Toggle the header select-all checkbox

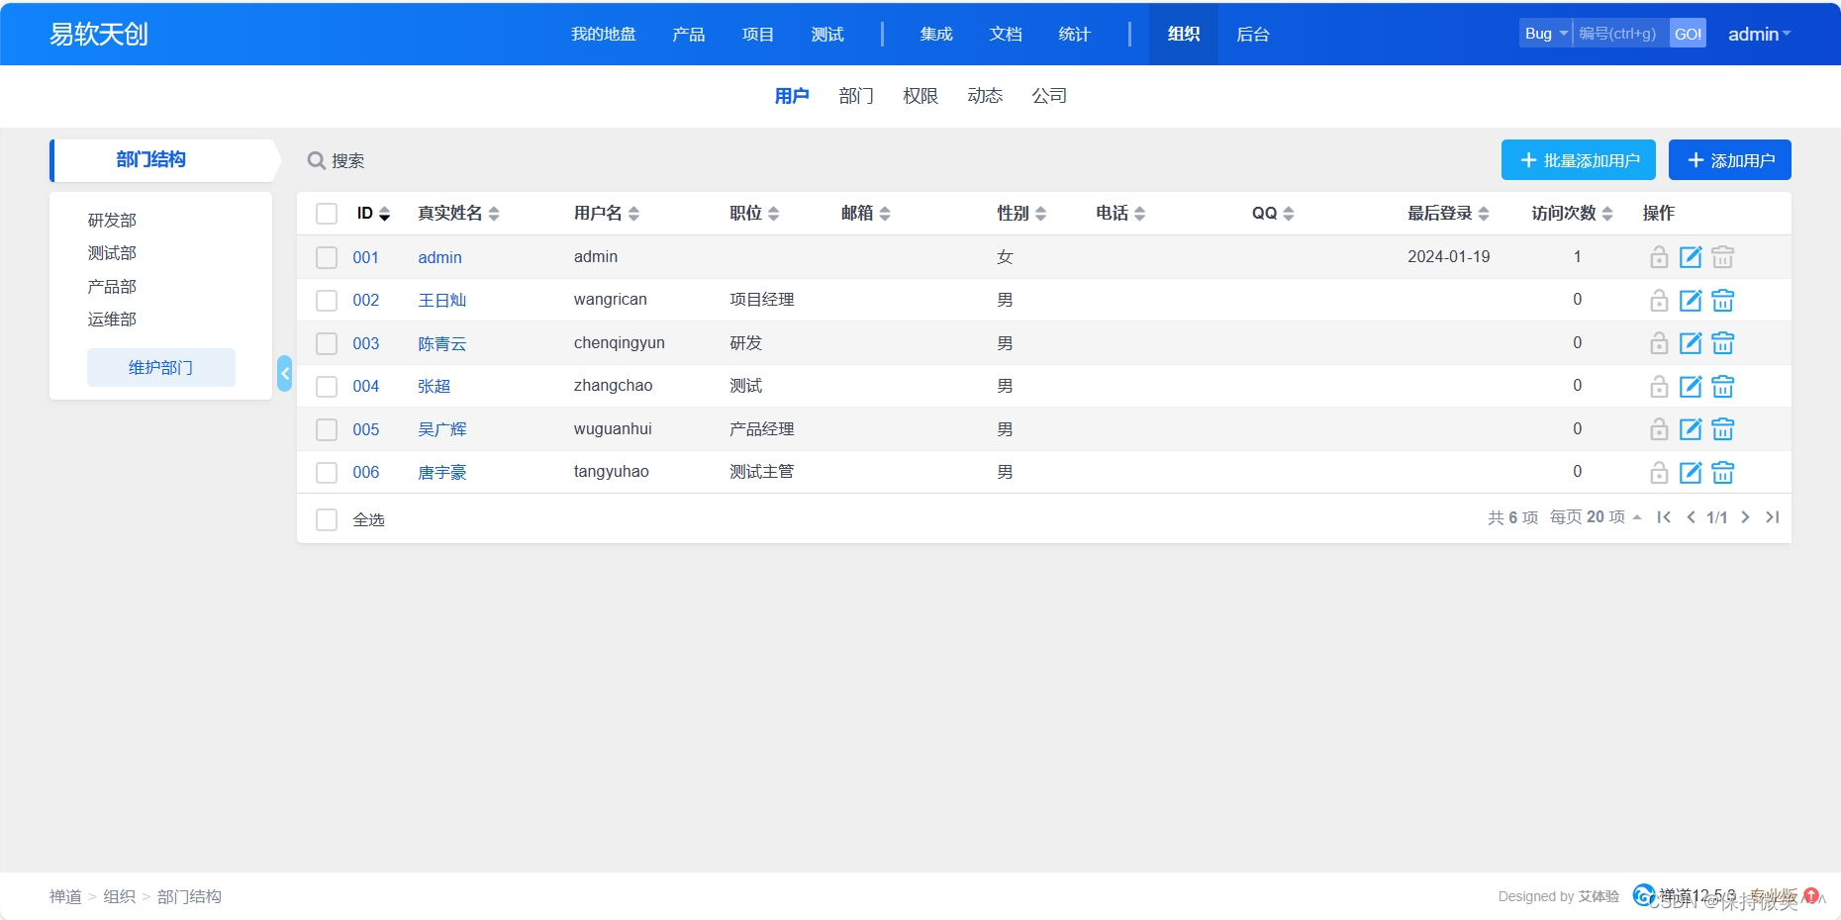click(x=327, y=214)
